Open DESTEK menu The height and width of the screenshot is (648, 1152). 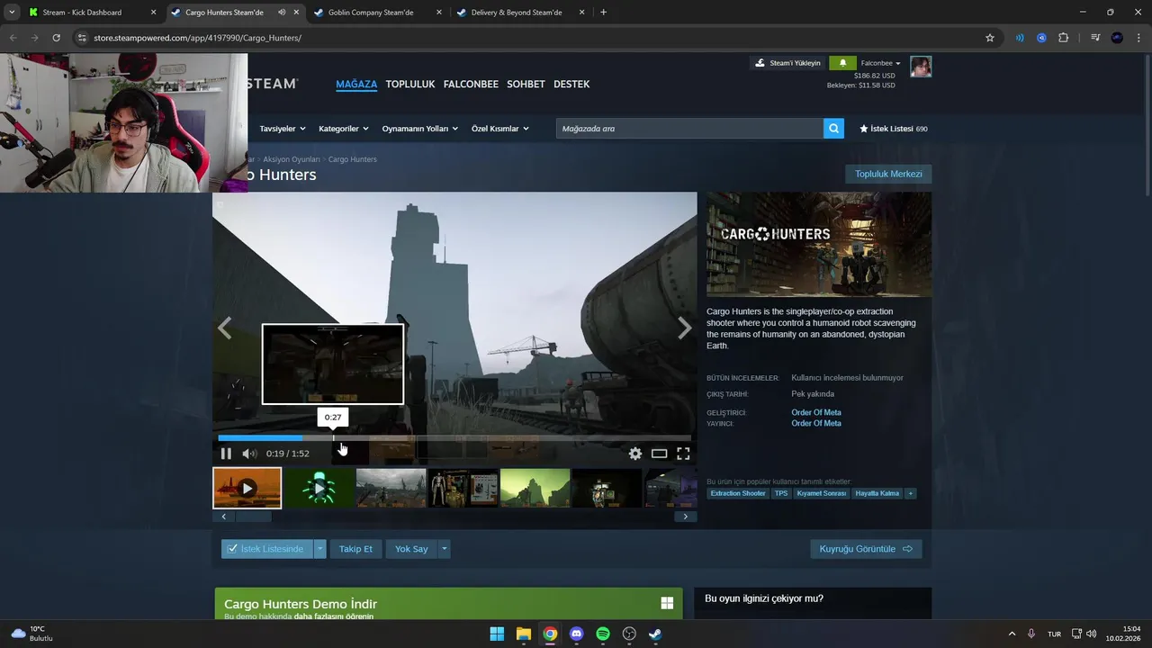coord(571,84)
